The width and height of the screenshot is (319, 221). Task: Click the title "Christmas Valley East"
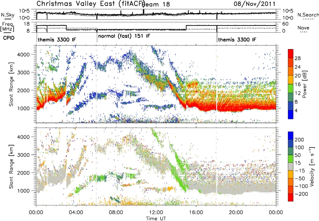[76, 4]
